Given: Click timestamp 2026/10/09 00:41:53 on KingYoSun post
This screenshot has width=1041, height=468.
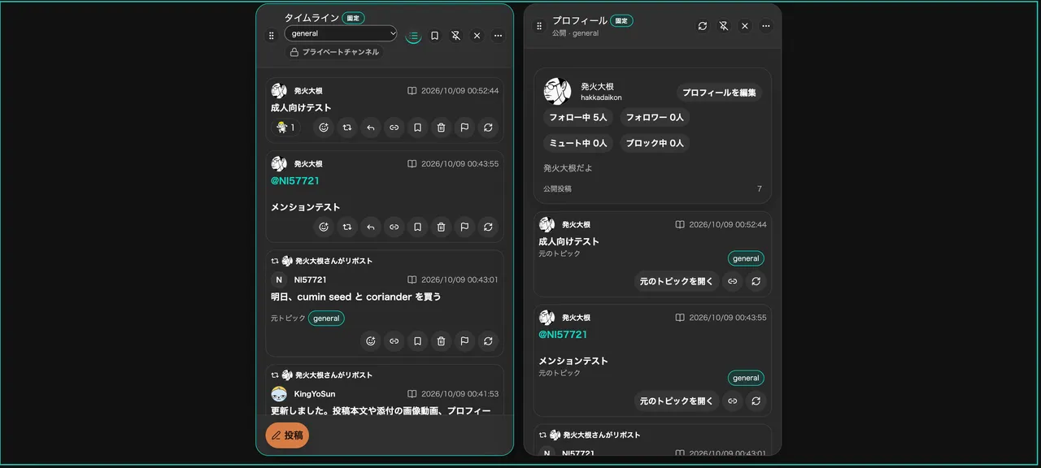Looking at the screenshot, I should click(x=460, y=394).
